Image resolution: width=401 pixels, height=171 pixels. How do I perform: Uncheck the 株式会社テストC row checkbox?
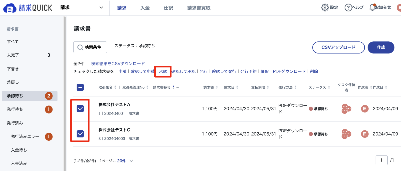[80, 134]
